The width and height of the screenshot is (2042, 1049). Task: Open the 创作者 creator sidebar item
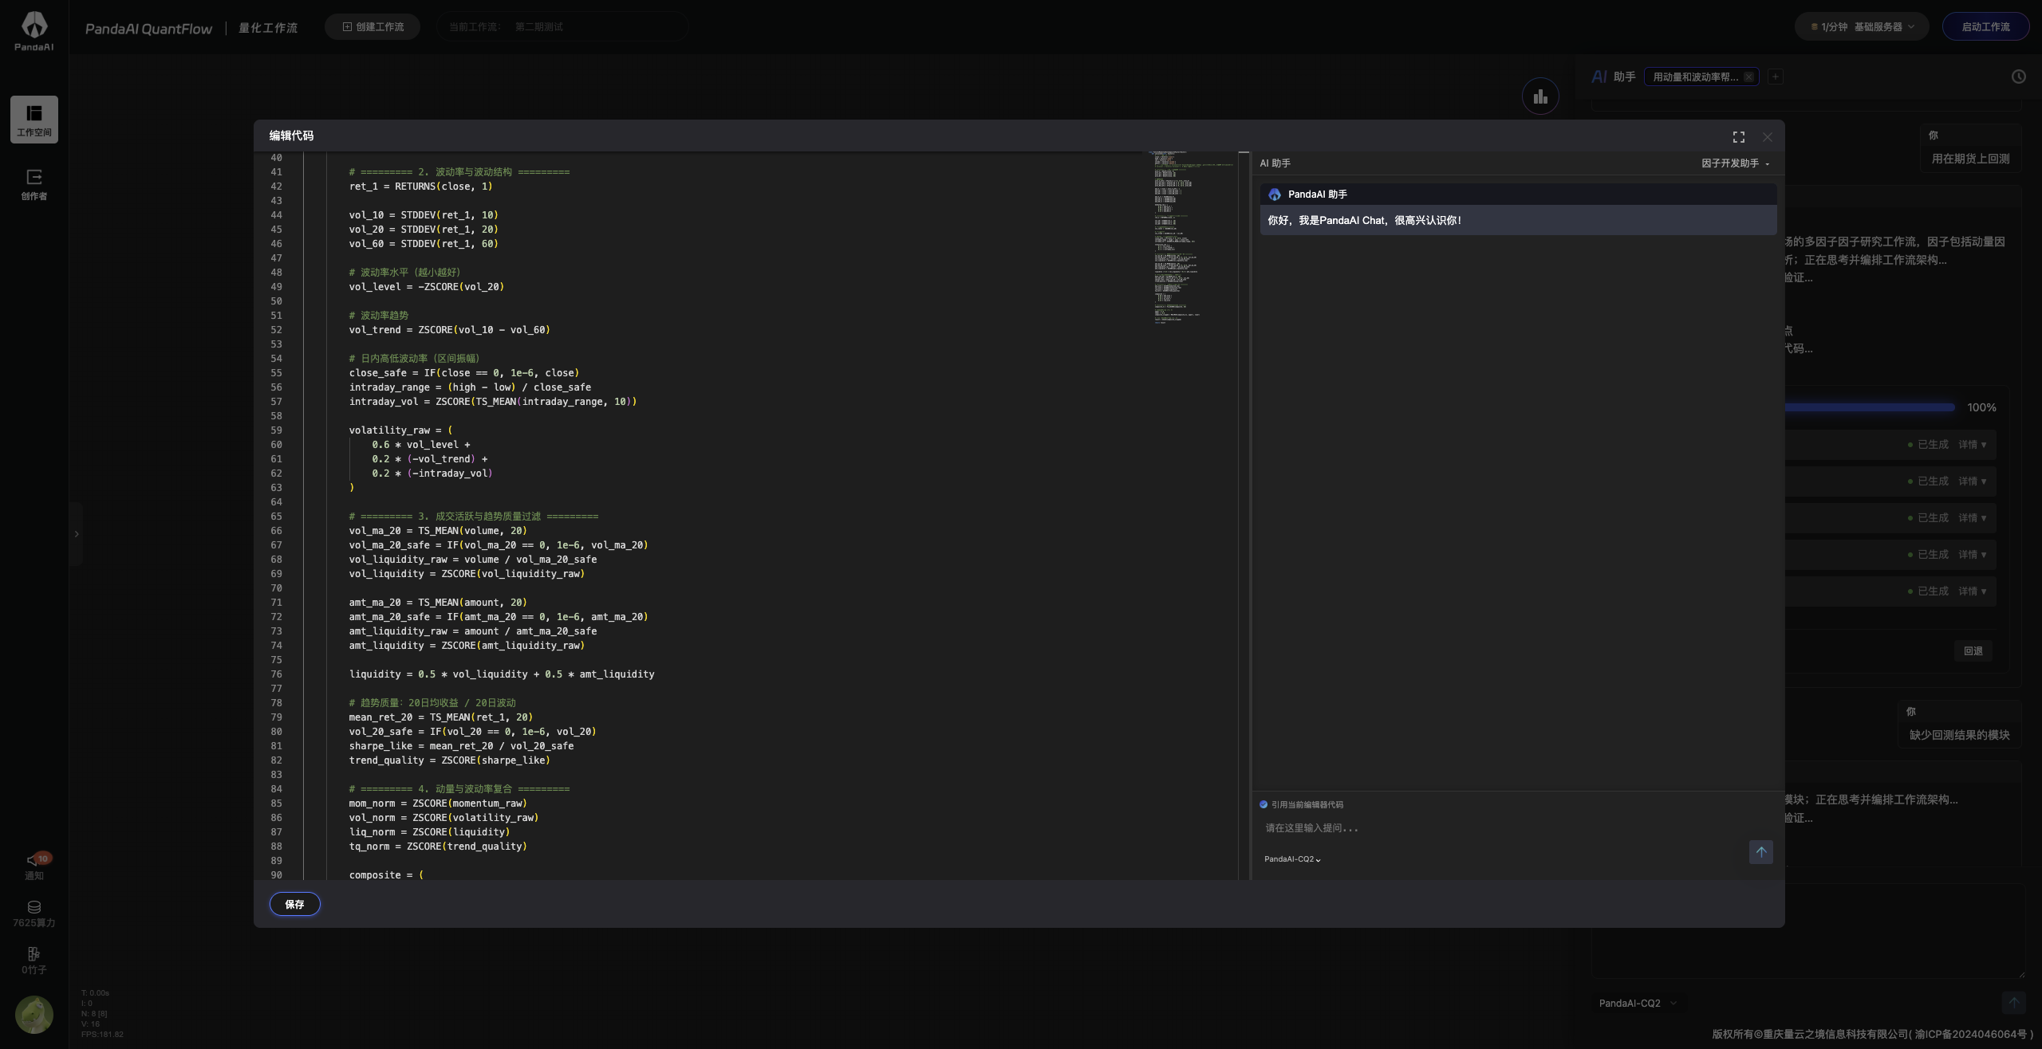(x=34, y=184)
